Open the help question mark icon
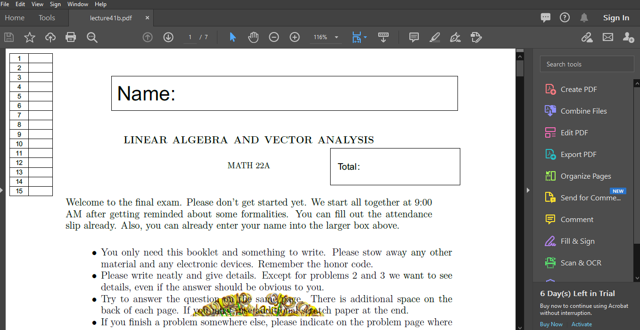640x330 pixels. tap(565, 17)
